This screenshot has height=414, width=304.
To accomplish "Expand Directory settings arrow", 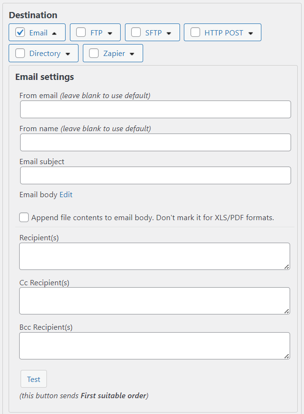I will 68,54.
